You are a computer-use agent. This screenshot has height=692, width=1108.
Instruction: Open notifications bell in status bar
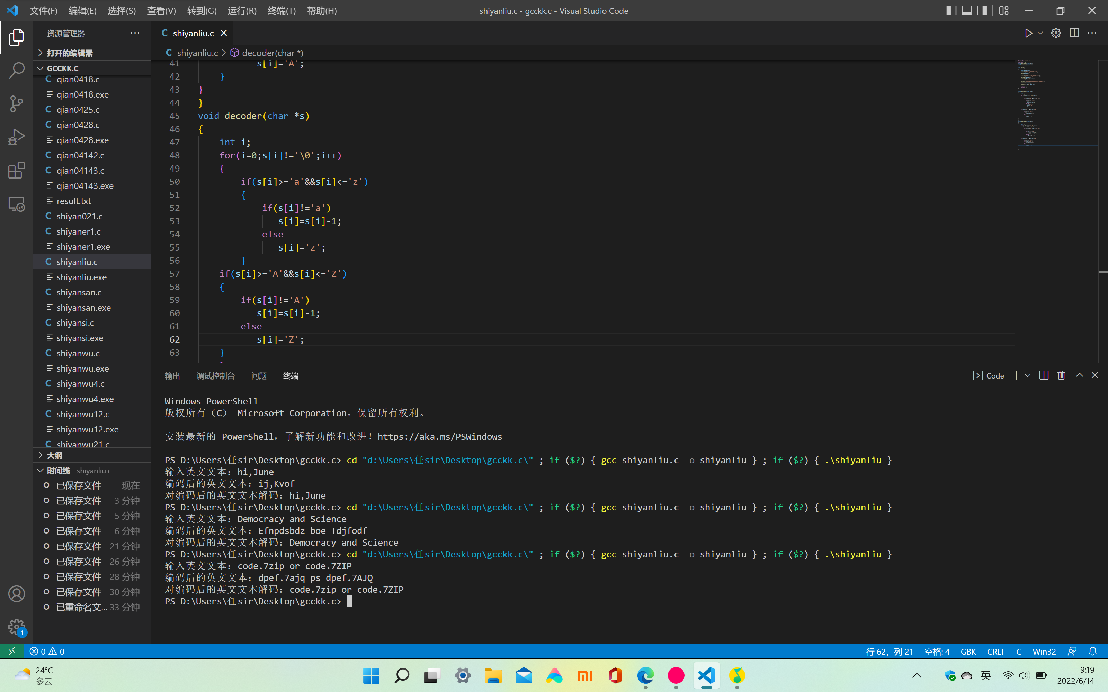(x=1093, y=651)
